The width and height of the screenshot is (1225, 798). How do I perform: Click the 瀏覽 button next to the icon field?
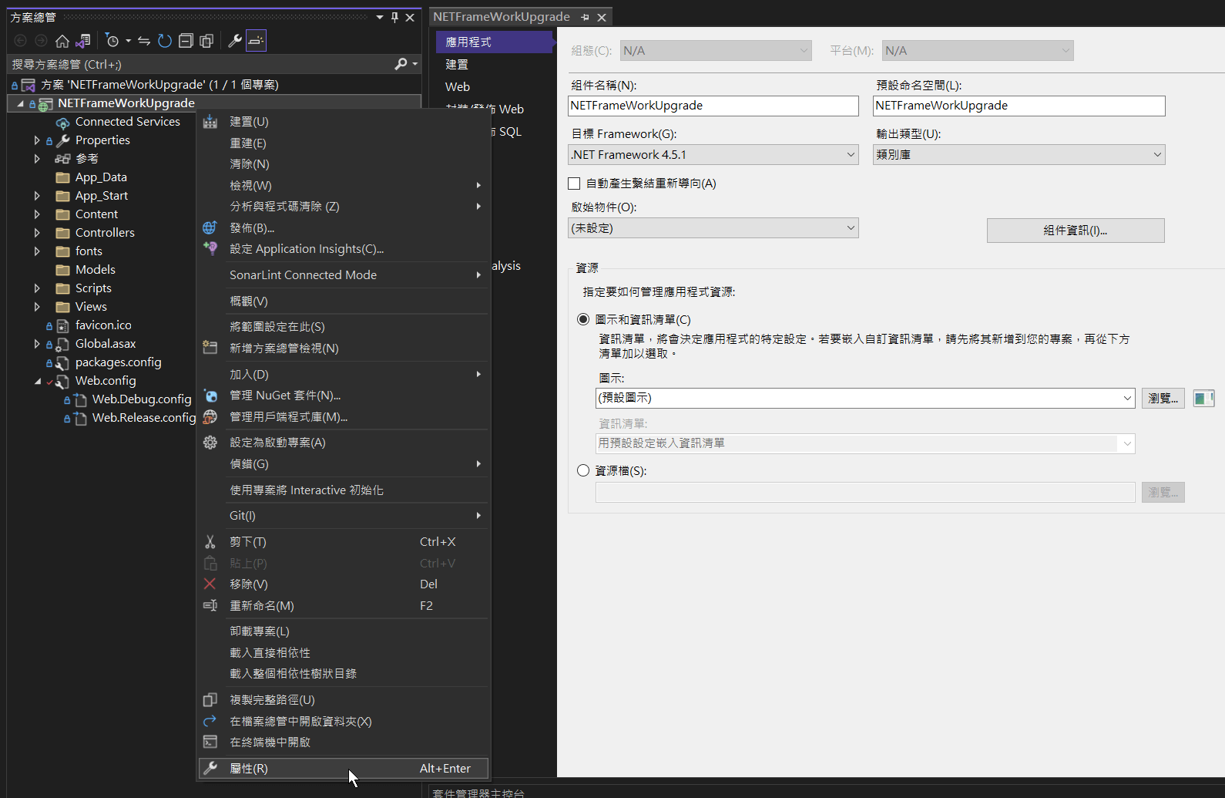click(x=1162, y=399)
